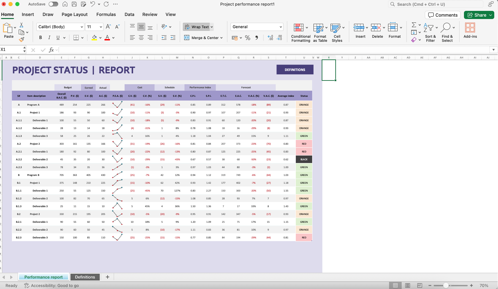
Task: Open the Formulas ribbon tab
Action: coord(106,15)
